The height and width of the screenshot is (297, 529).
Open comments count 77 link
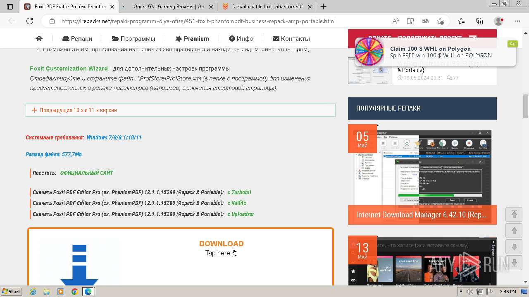453,78
